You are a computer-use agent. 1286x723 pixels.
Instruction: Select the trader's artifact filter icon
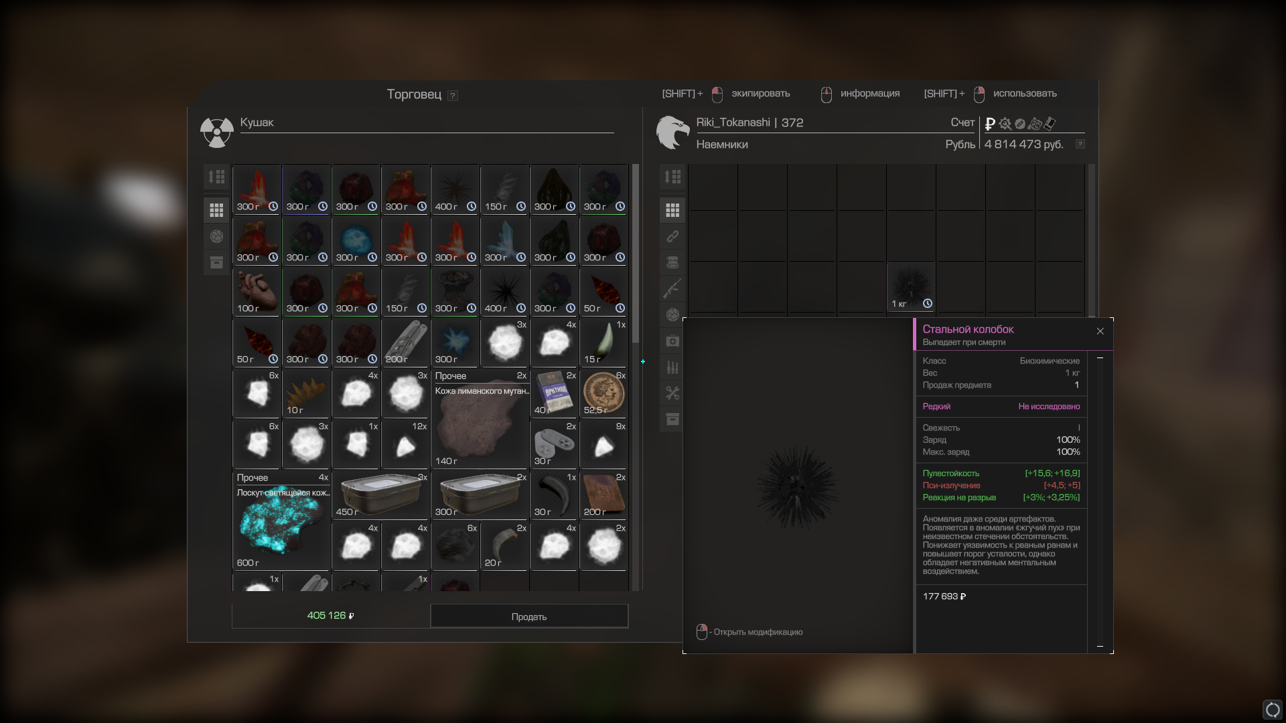[216, 236]
